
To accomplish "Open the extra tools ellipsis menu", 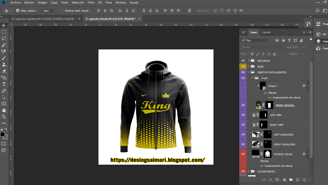I will pos(4,123).
